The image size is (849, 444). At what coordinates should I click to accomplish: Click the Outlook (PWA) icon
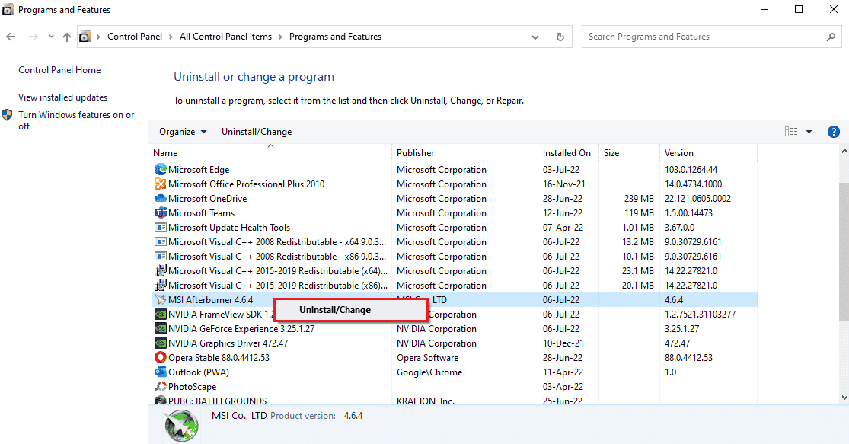click(160, 372)
